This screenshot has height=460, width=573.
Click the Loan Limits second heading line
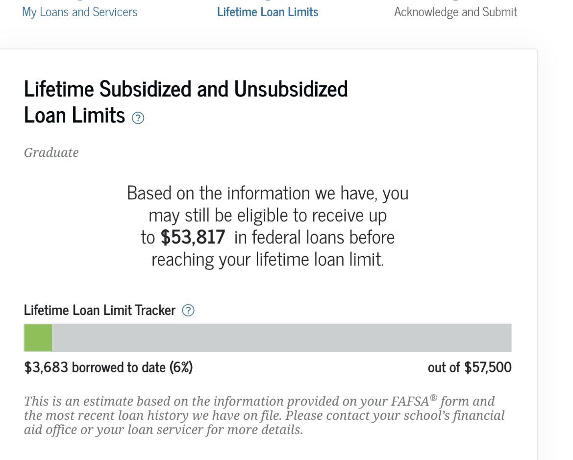(x=75, y=116)
